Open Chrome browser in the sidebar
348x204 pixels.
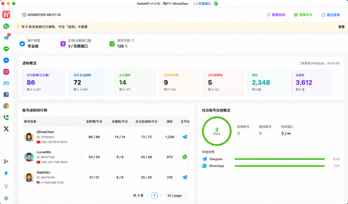[6, 106]
